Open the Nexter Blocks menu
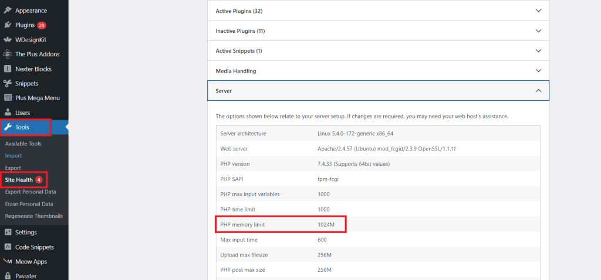Image resolution: width=601 pixels, height=280 pixels. point(34,69)
